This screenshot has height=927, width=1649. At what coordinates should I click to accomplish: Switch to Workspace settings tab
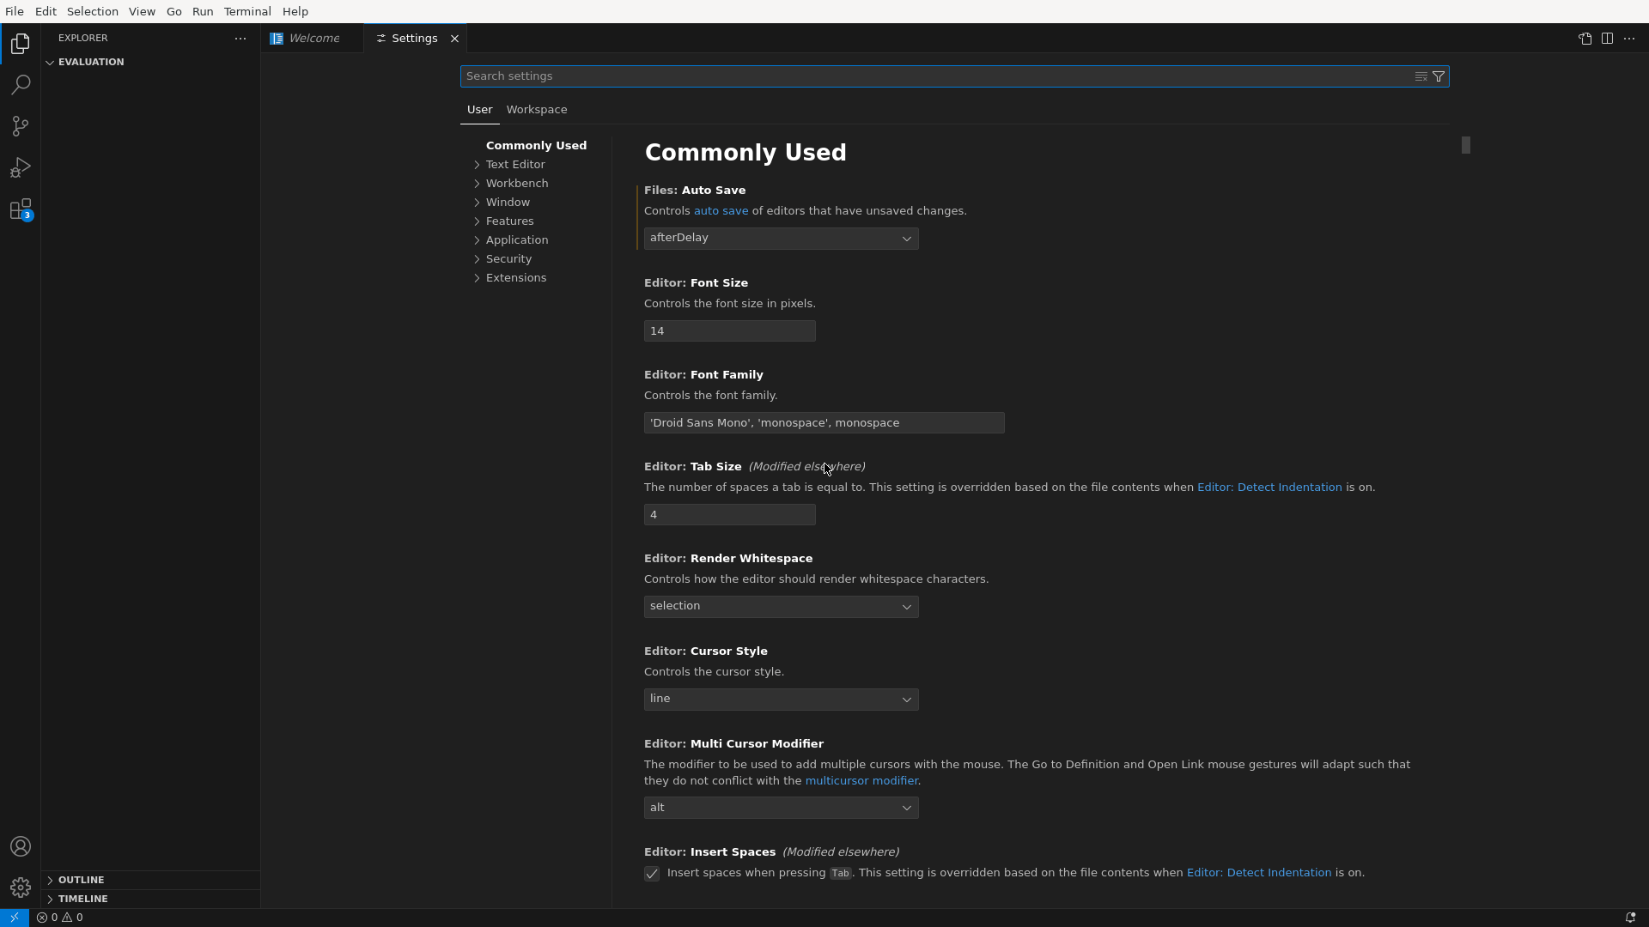click(537, 109)
